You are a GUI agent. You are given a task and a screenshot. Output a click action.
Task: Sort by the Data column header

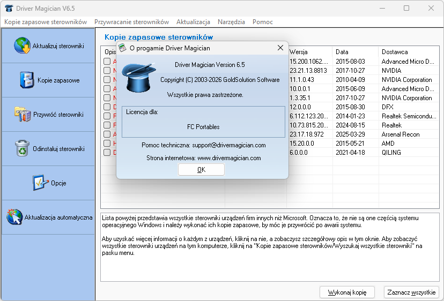(x=356, y=52)
